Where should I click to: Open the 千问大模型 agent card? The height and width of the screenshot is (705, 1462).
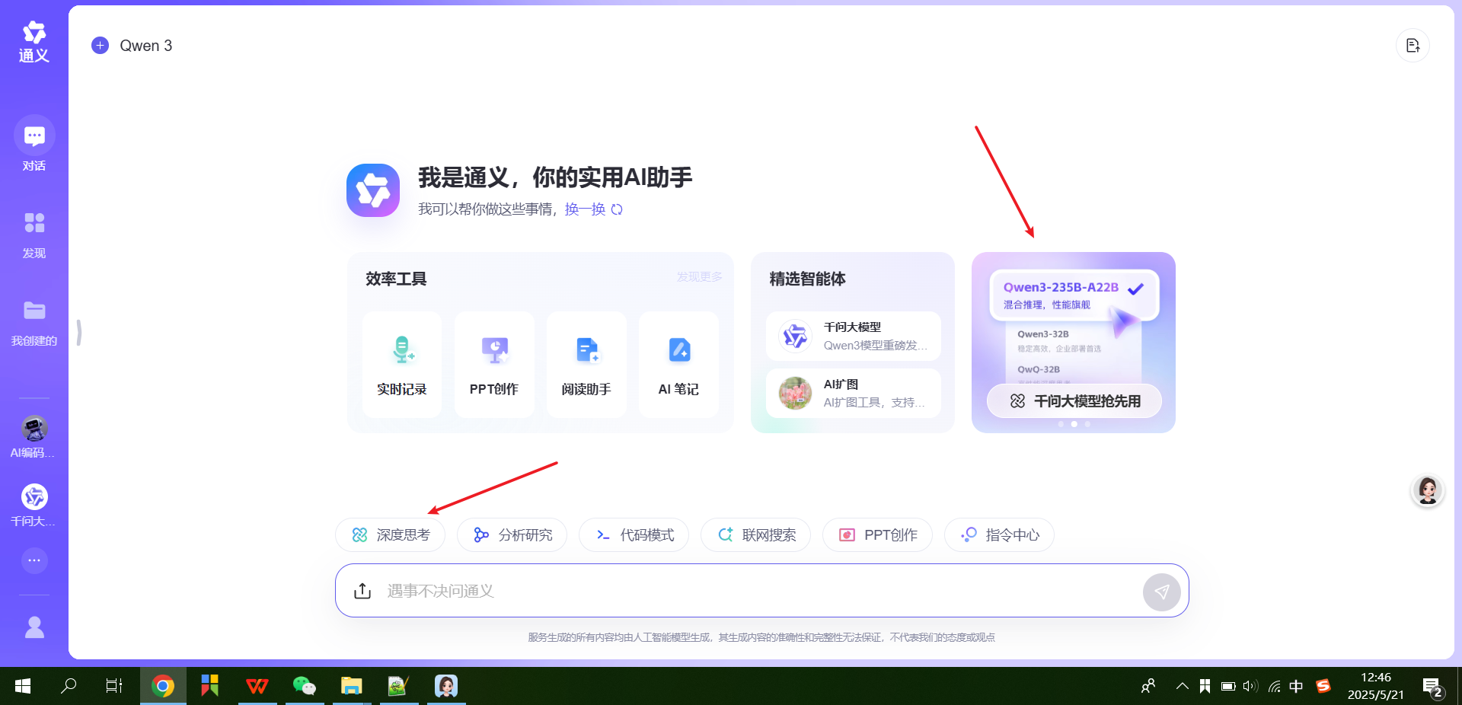[854, 336]
